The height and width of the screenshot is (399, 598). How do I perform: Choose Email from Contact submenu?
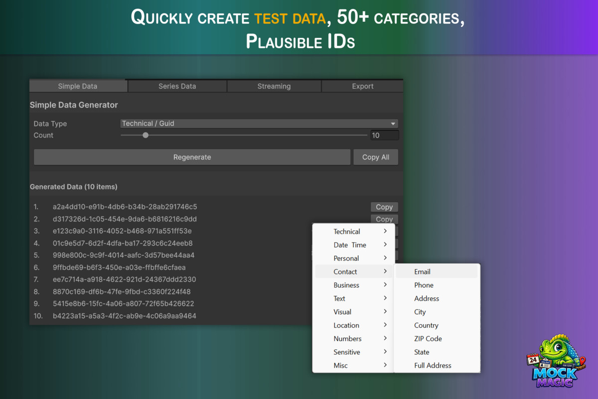click(437, 272)
